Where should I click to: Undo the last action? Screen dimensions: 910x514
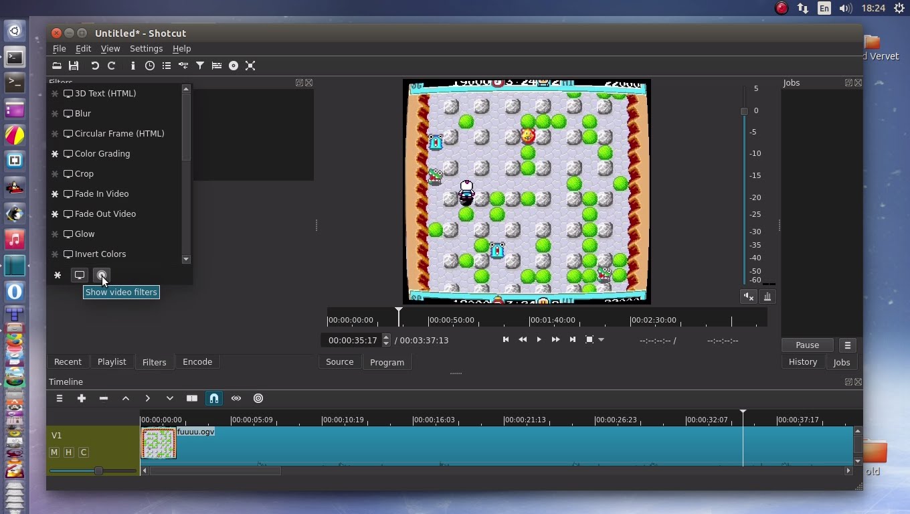(95, 66)
